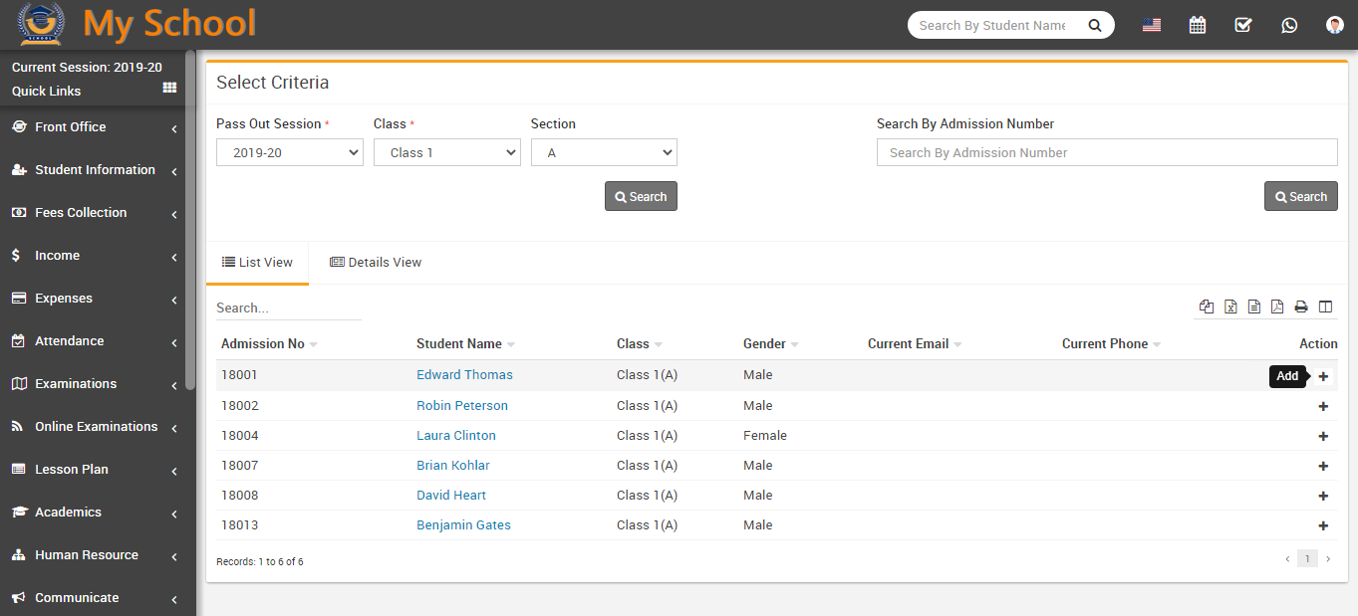Screen dimensions: 1358x616
Task: Click the sidebar vertical scrollbar
Action: (190, 219)
